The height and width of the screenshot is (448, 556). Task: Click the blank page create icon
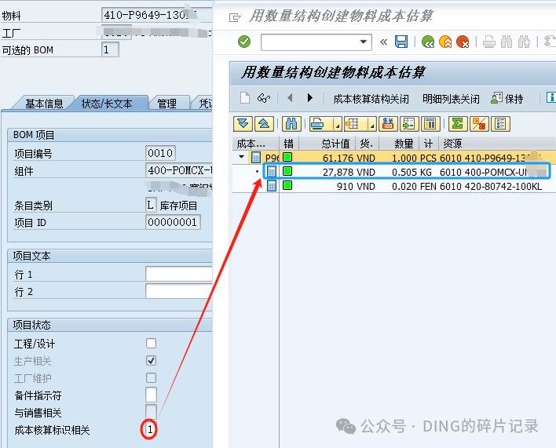coord(245,98)
